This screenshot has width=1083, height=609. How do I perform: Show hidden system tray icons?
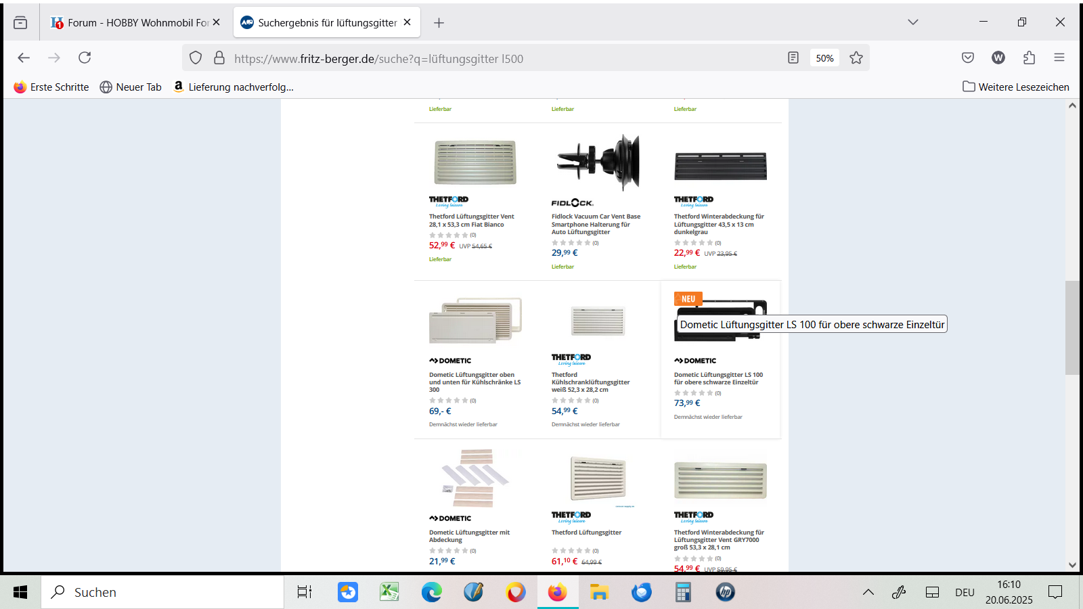pos(868,592)
